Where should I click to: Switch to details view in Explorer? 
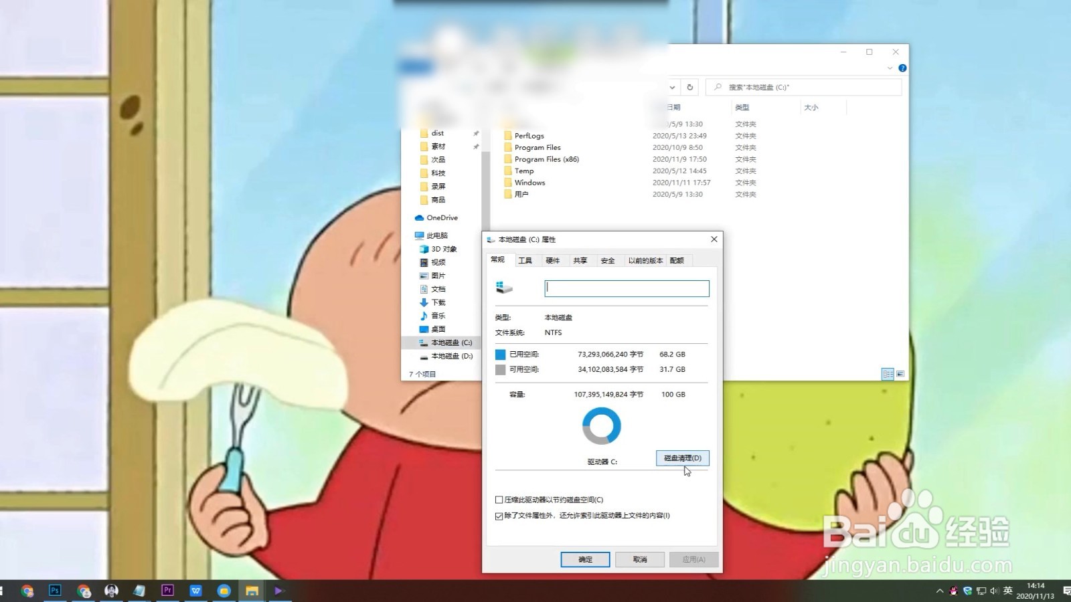coord(888,374)
